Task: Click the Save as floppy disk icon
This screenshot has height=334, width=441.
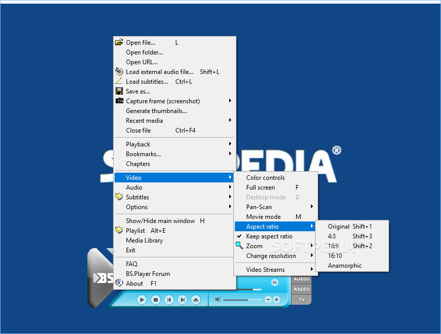Action: pyautogui.click(x=119, y=91)
